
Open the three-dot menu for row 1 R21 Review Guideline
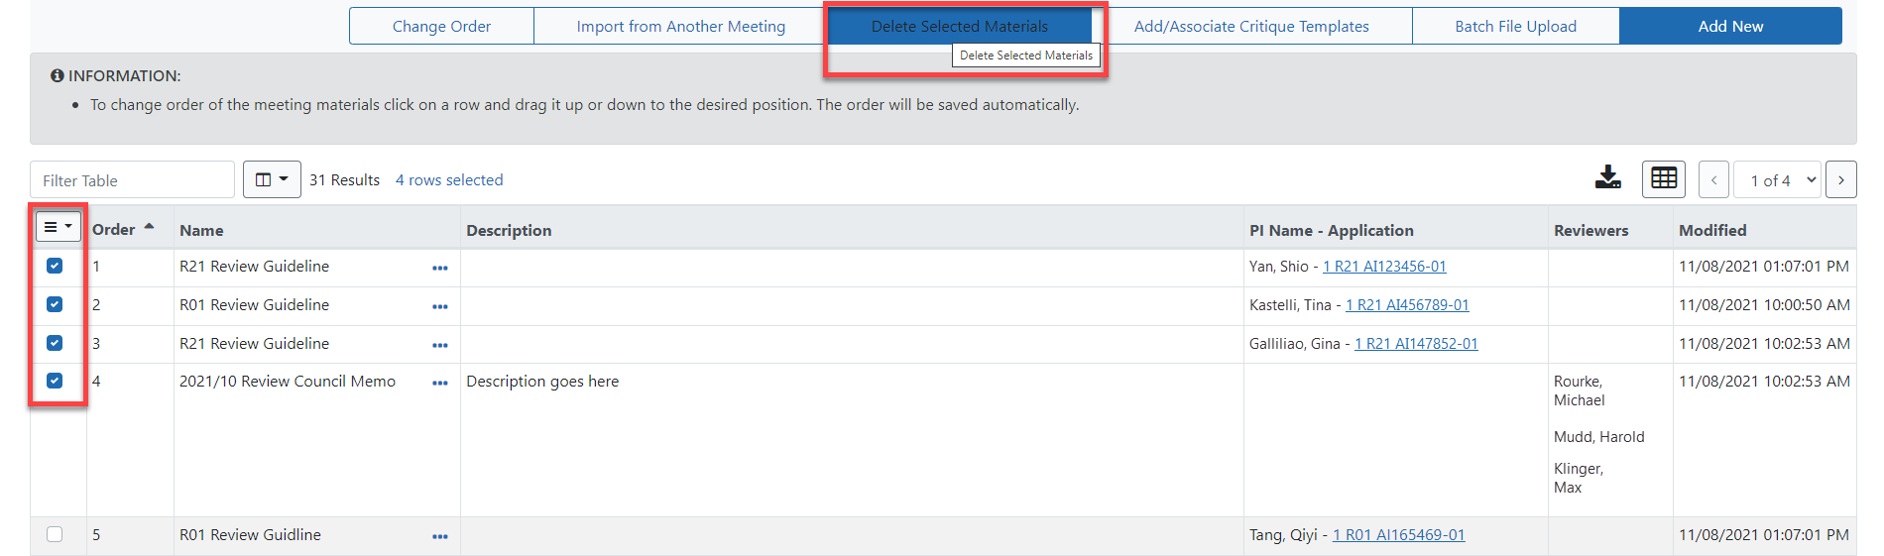440,268
